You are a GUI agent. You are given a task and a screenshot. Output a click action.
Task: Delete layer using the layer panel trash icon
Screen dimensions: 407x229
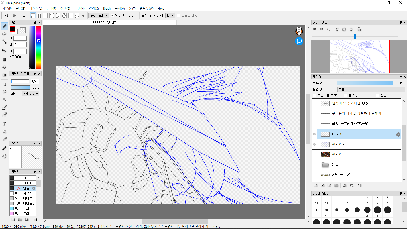[360, 185]
